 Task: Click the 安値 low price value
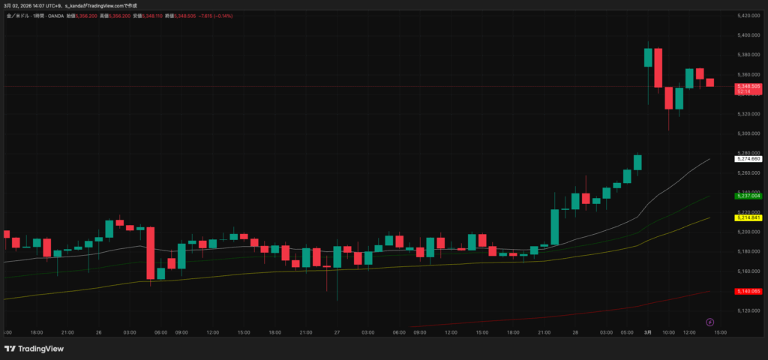coord(153,14)
